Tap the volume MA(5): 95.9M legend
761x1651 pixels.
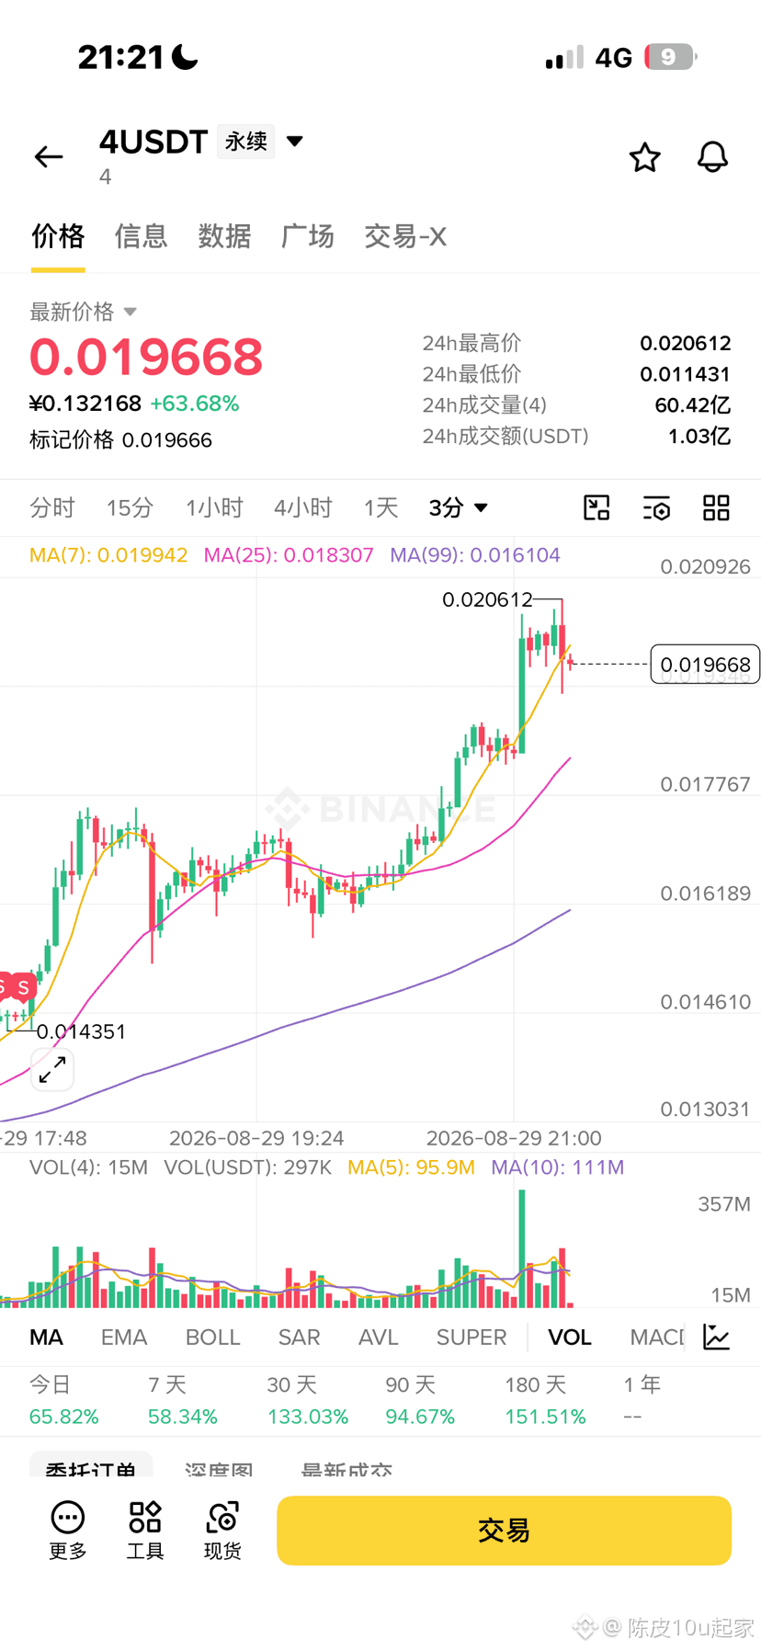click(411, 1167)
